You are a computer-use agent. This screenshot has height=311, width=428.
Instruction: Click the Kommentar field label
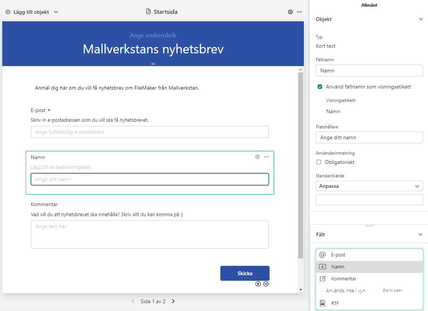[44, 204]
